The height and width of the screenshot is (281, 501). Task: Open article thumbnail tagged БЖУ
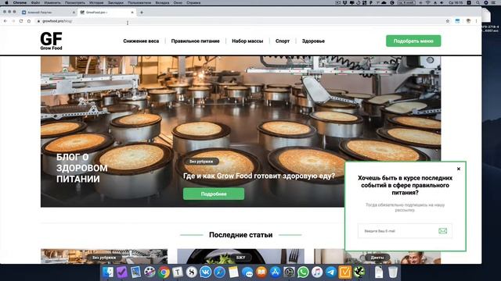240,257
